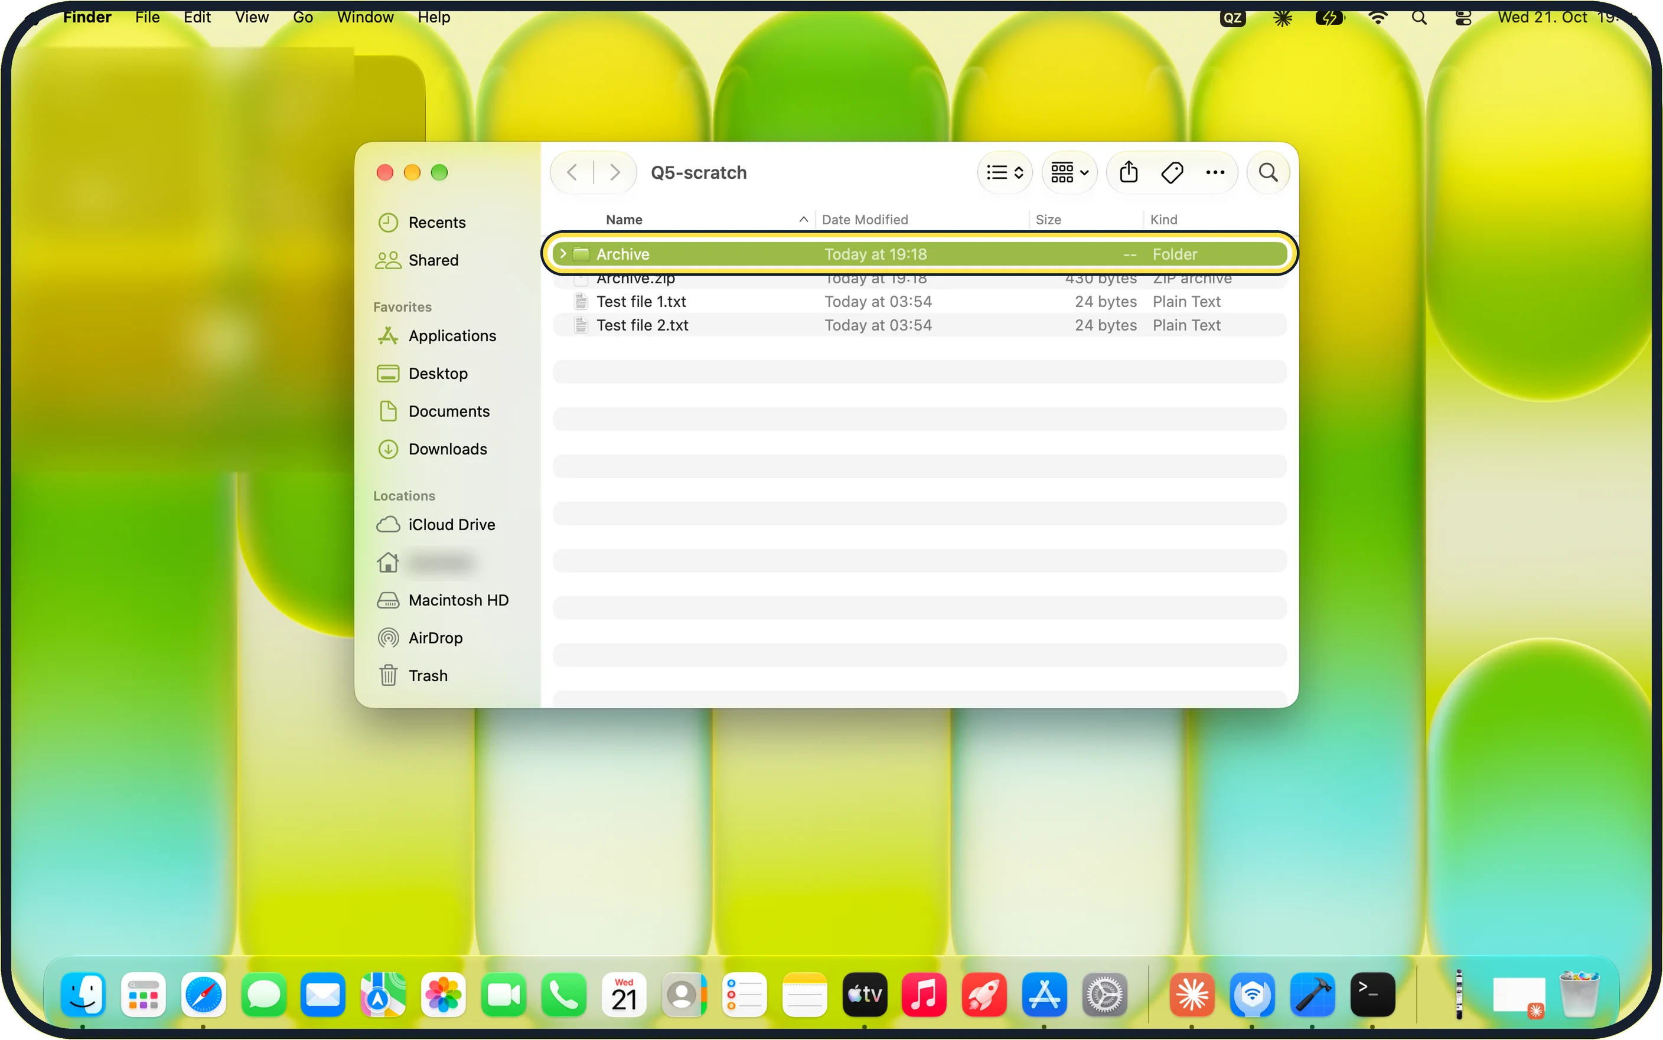The width and height of the screenshot is (1663, 1040).
Task: Open Photos from the Dock
Action: pyautogui.click(x=443, y=995)
